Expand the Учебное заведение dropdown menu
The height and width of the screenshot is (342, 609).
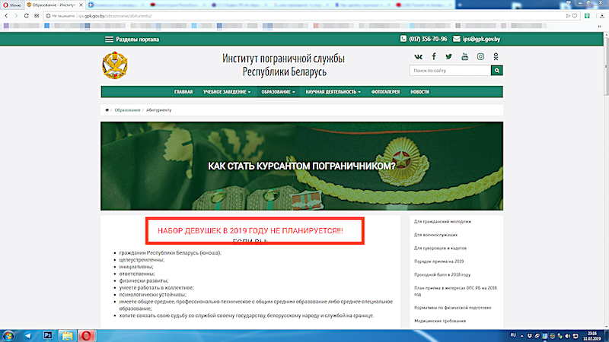227,92
